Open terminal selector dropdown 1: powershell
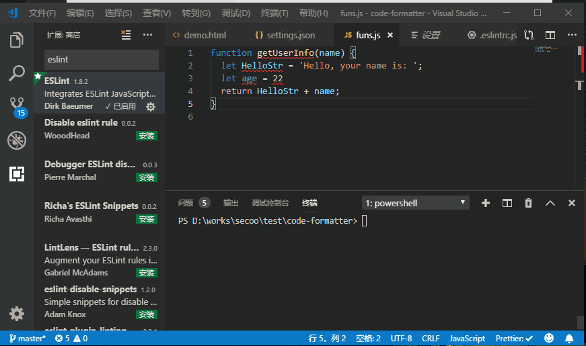586x346 pixels. (x=415, y=203)
